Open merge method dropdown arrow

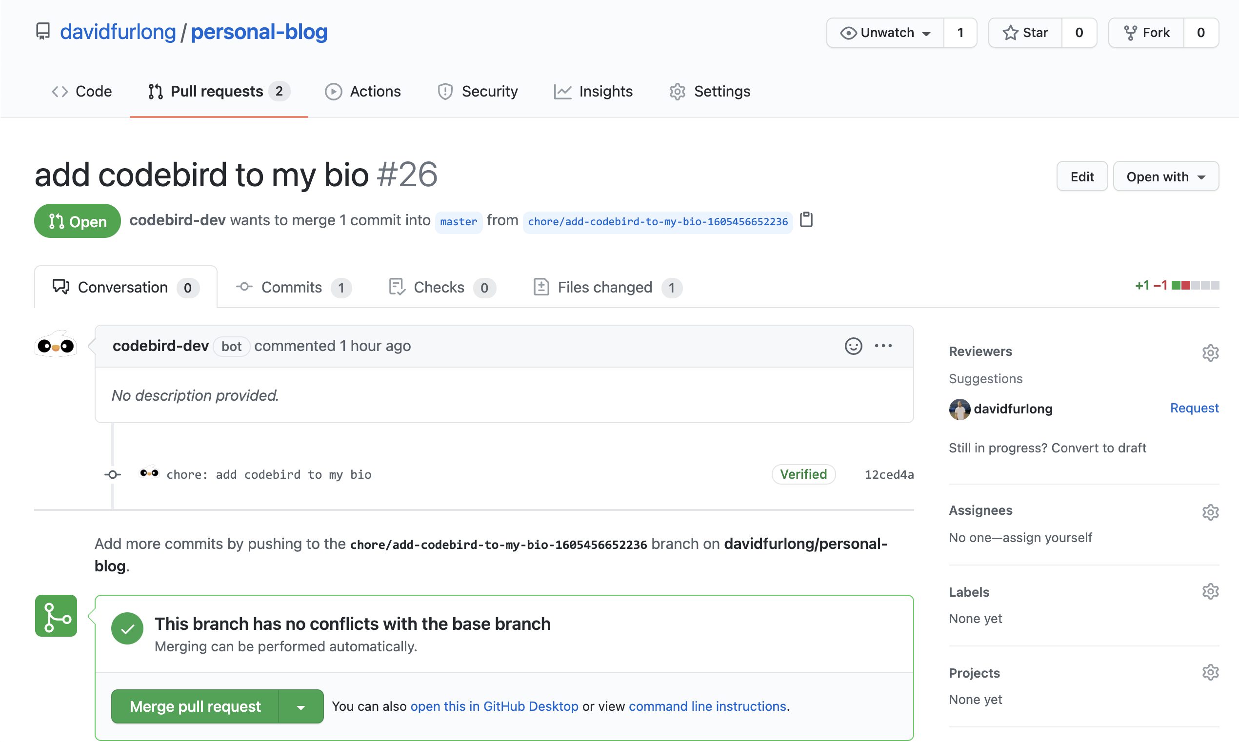(x=300, y=706)
